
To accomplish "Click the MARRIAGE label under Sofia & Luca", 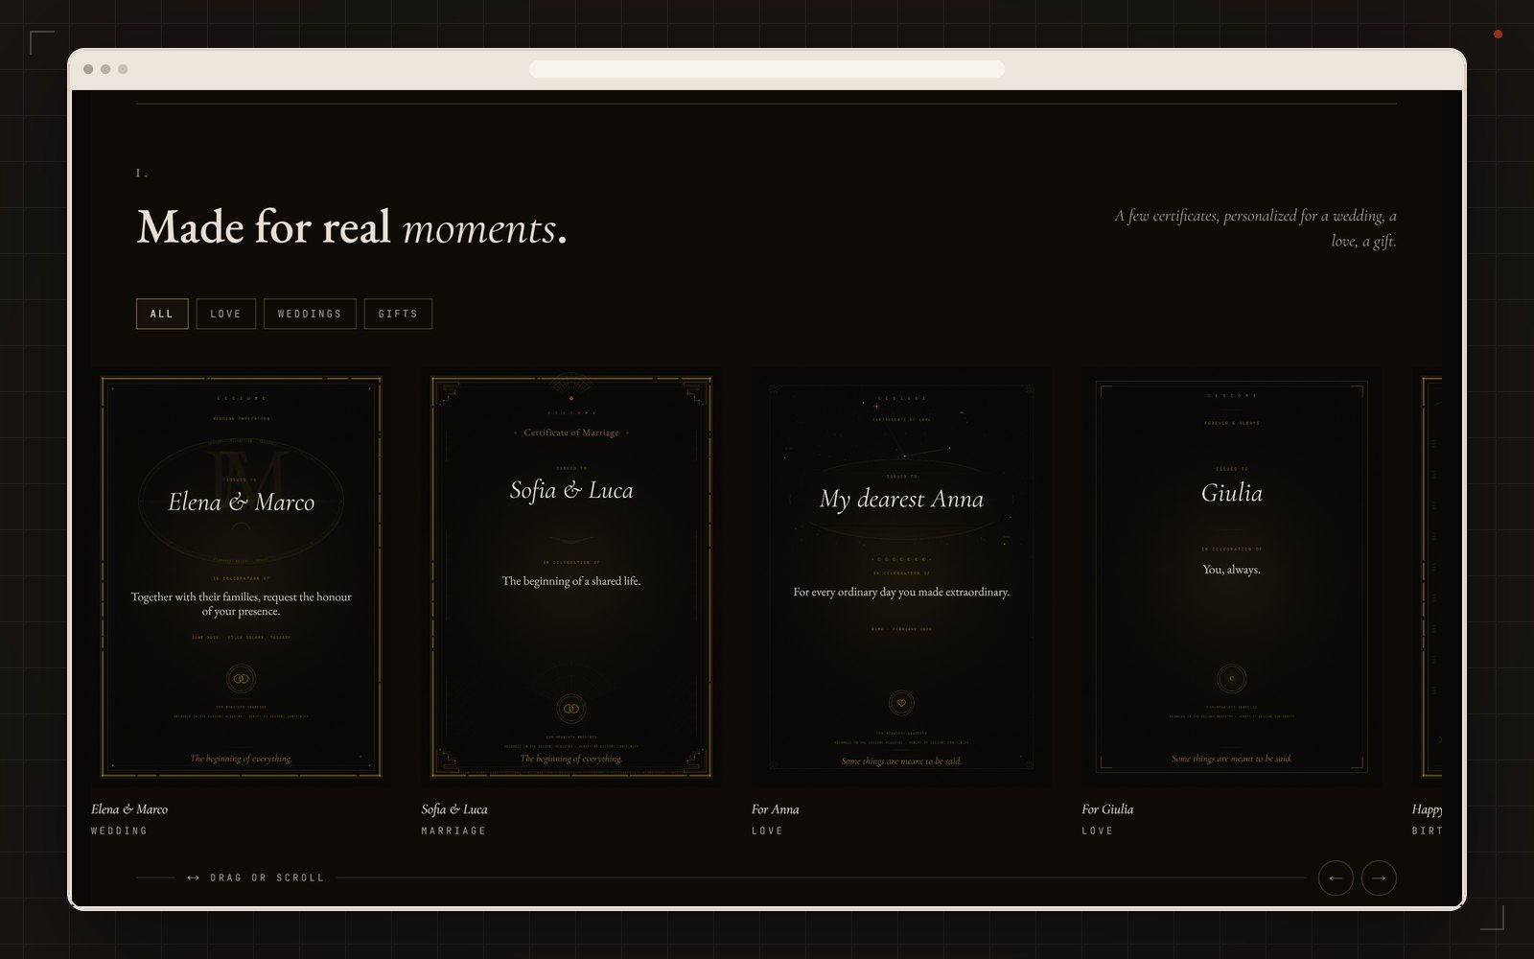I will [x=453, y=830].
